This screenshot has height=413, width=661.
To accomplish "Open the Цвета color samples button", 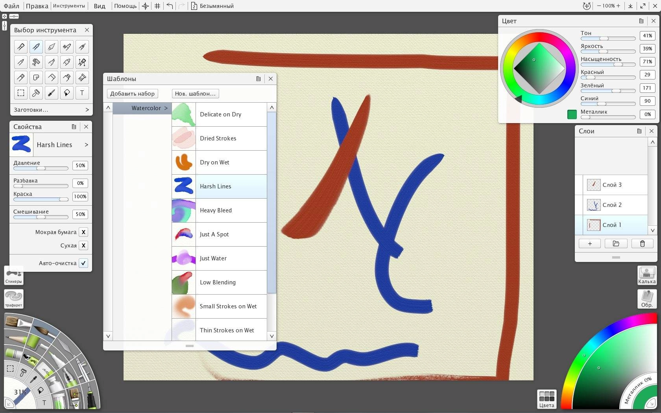I will 547,399.
